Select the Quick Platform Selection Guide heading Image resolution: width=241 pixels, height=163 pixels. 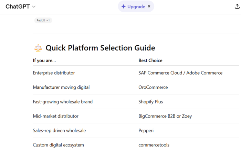100,48
